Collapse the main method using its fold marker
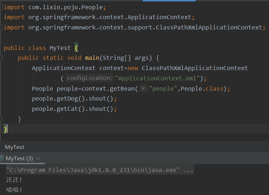Viewport: 269px width, 195px height. tap(1, 58)
